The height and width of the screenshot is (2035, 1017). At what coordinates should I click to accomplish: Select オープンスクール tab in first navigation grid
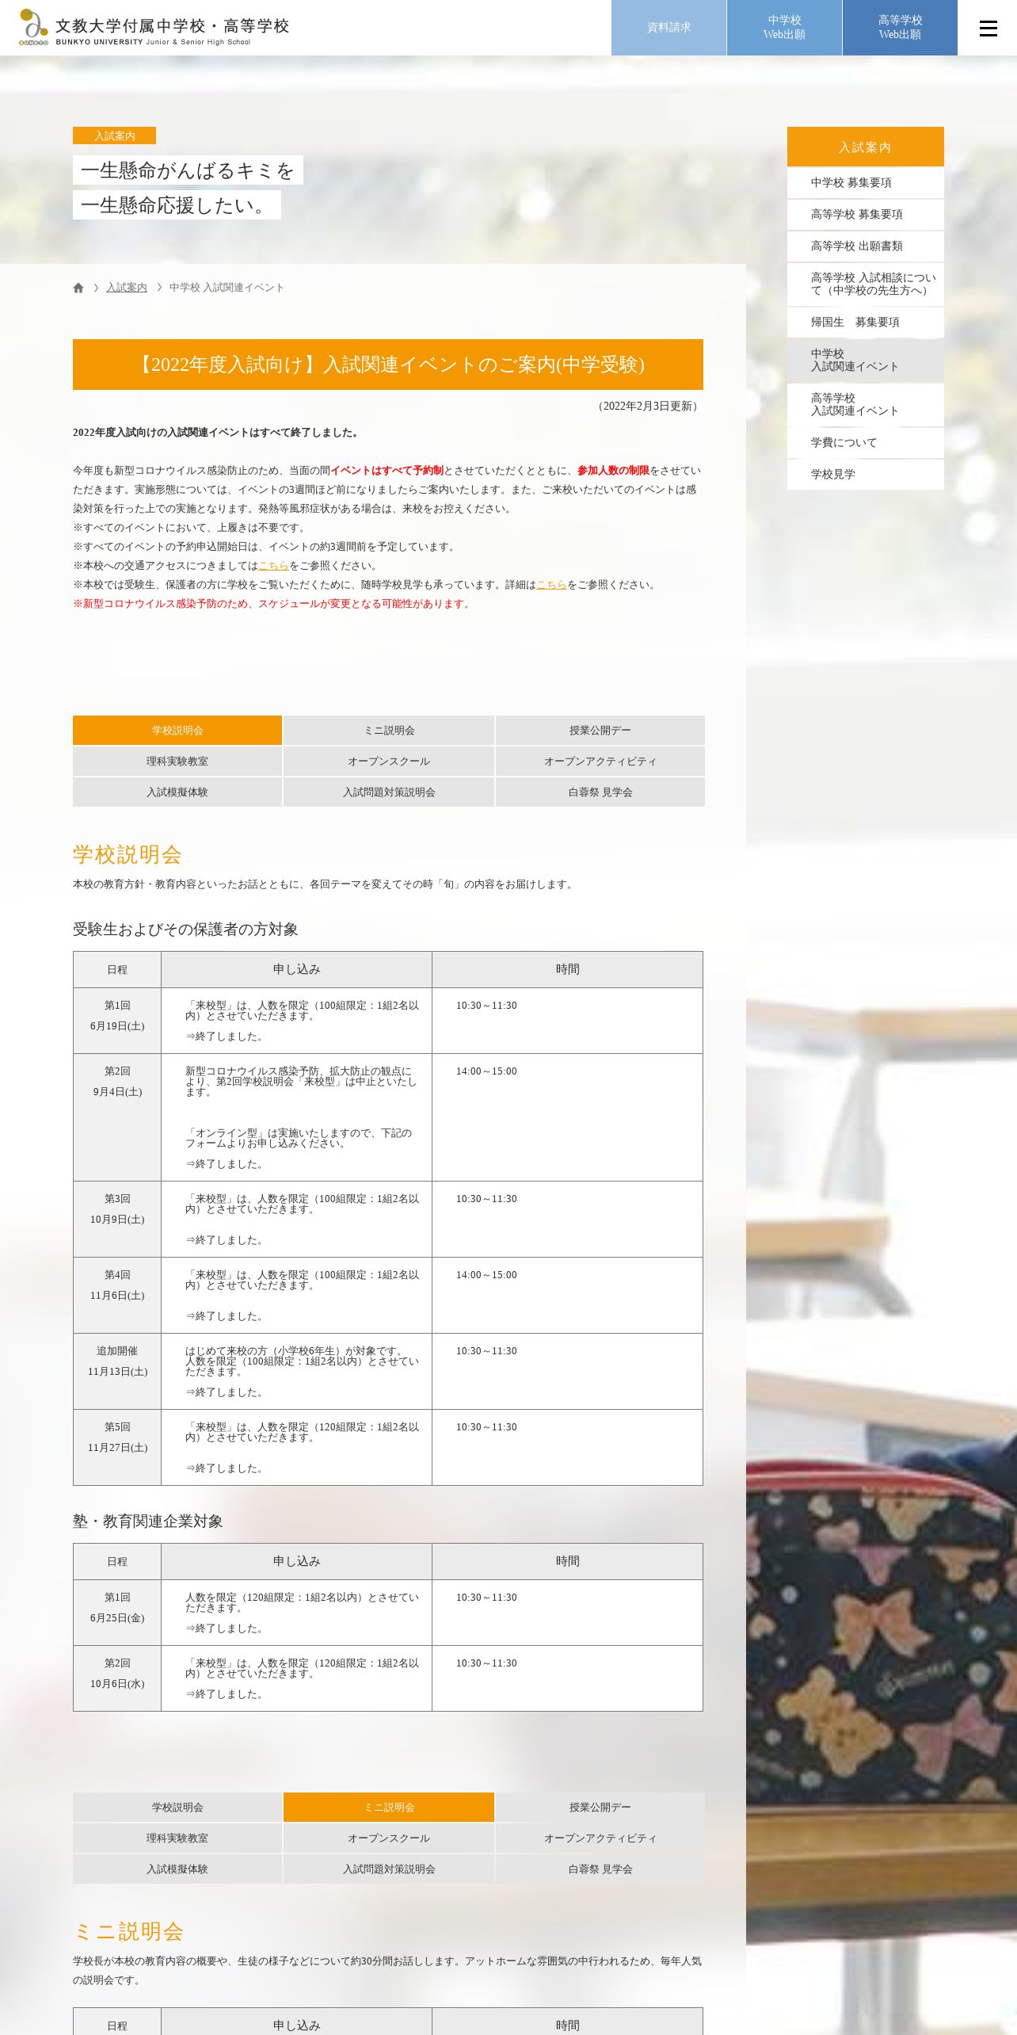tap(389, 762)
